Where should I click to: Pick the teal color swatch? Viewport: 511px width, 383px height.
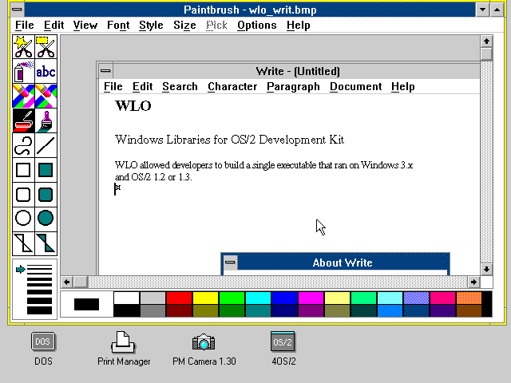258,310
